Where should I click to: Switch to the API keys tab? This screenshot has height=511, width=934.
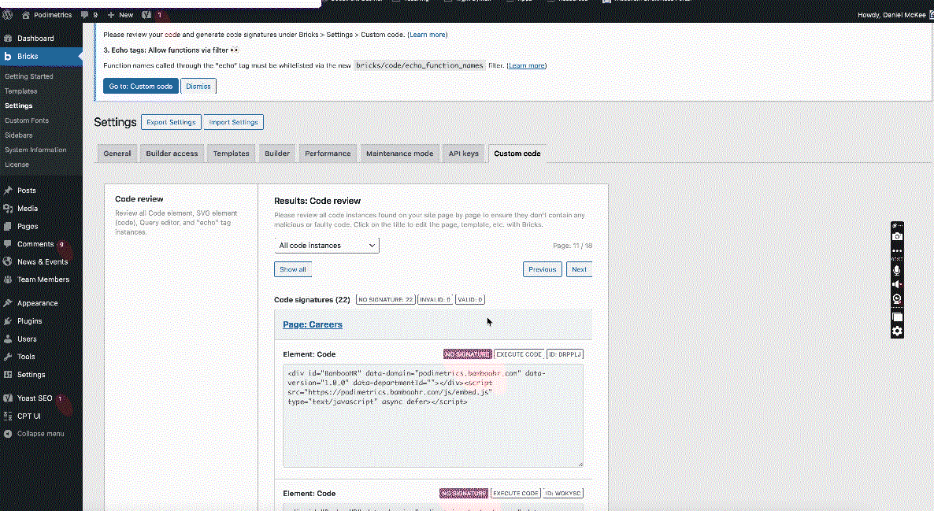coord(463,154)
